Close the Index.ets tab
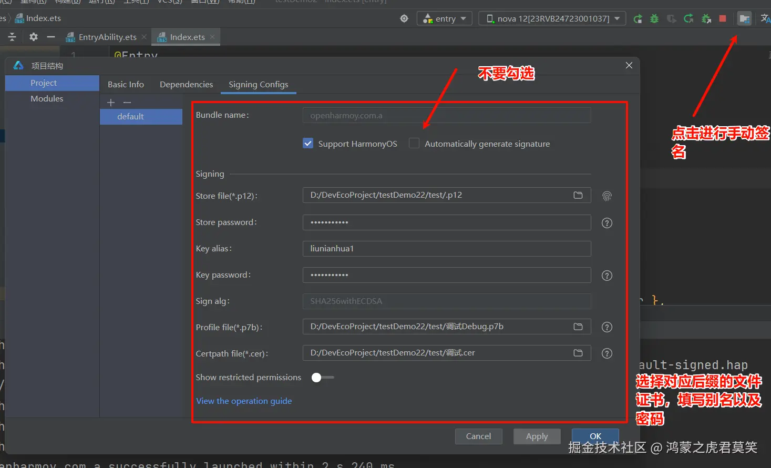771x468 pixels. [212, 37]
